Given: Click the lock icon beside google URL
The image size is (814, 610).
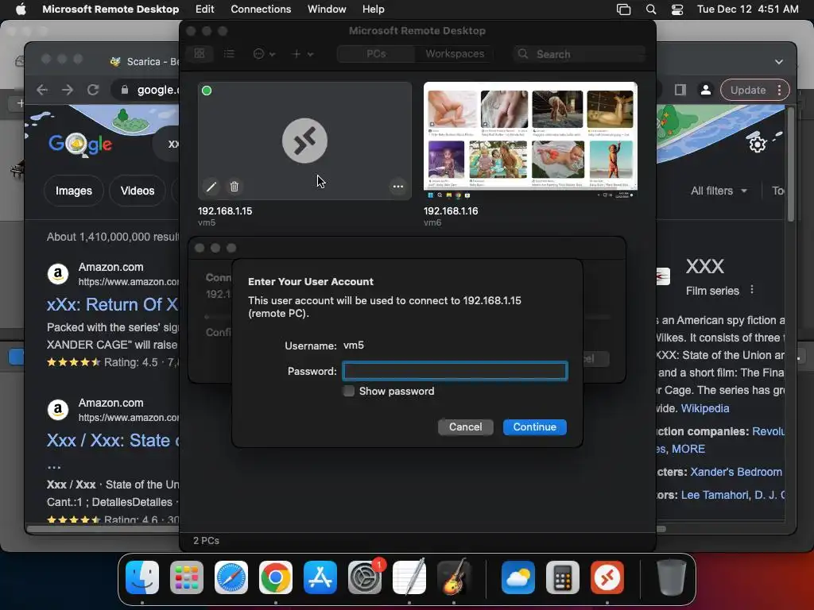Looking at the screenshot, I should (x=125, y=90).
